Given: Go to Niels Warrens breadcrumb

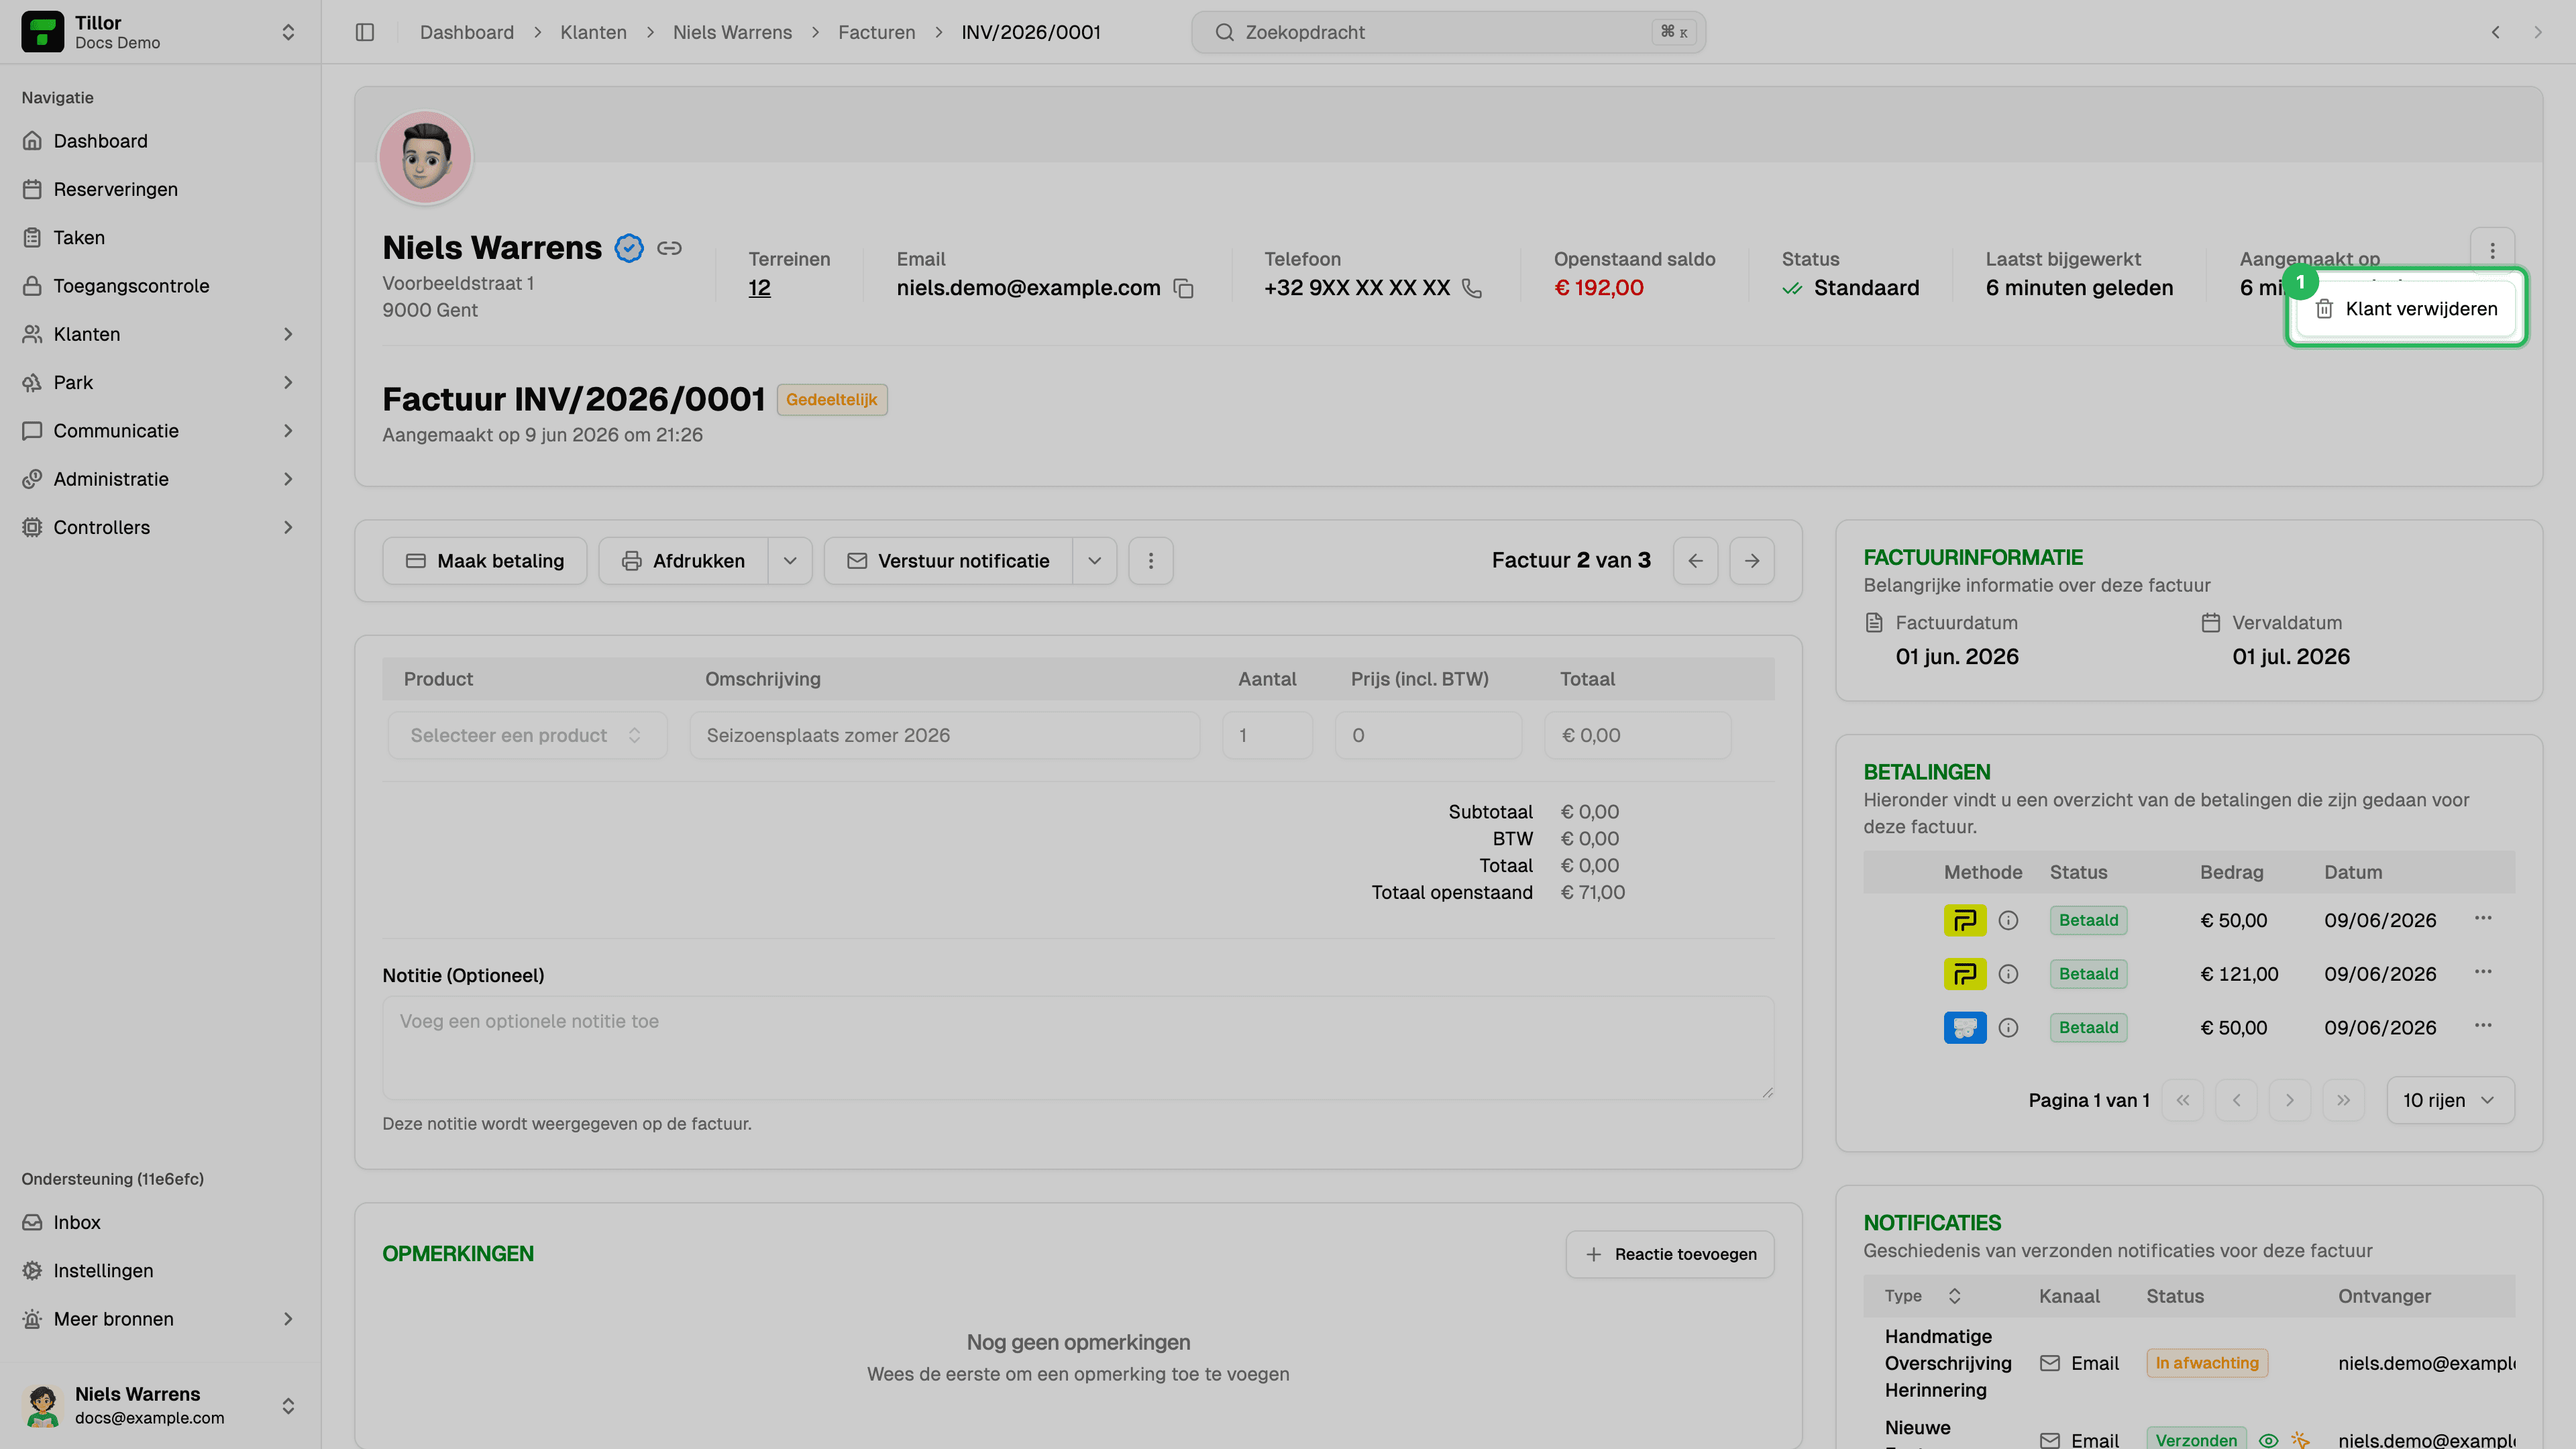Looking at the screenshot, I should click(x=732, y=32).
